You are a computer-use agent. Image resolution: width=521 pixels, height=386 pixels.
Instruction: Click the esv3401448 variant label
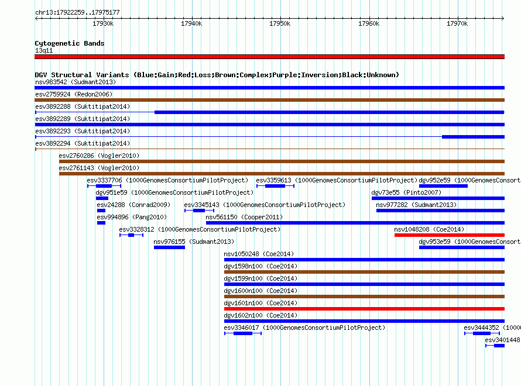click(503, 340)
